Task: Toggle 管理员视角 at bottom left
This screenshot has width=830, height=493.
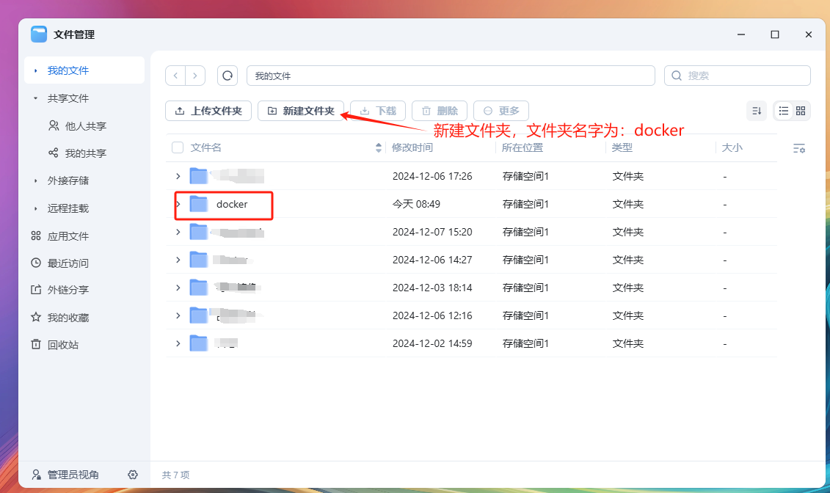Action: [x=65, y=475]
